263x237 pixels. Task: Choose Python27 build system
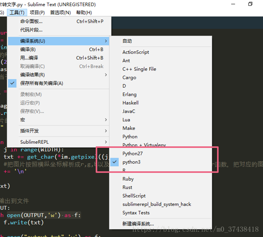point(132,154)
